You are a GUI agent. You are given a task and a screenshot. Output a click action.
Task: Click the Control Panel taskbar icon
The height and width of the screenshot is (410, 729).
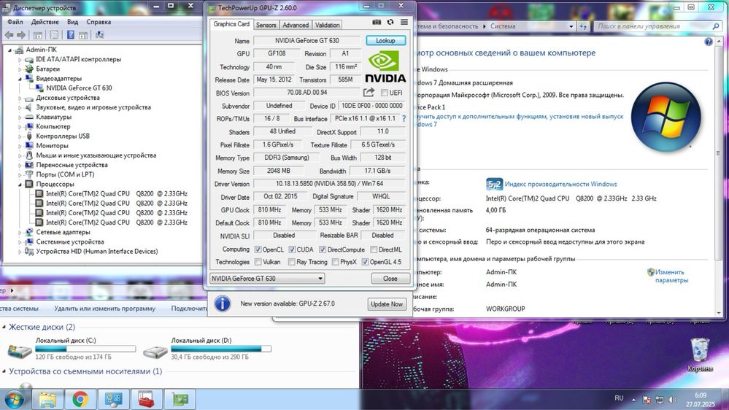113,399
